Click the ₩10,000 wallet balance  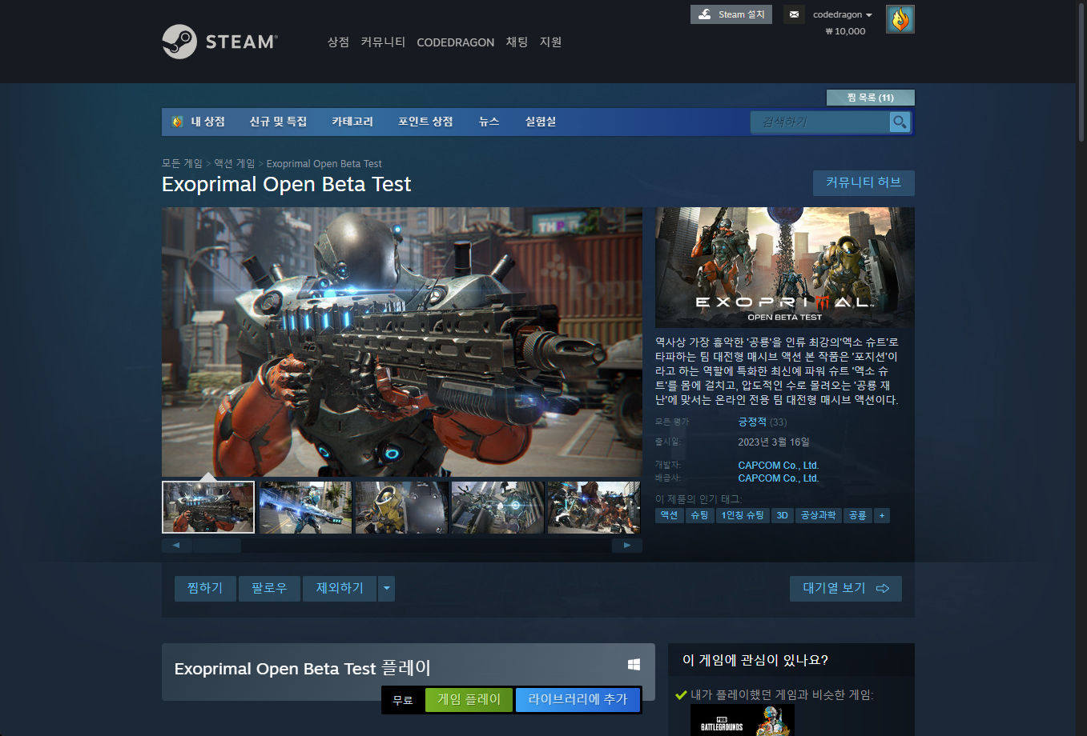(845, 31)
